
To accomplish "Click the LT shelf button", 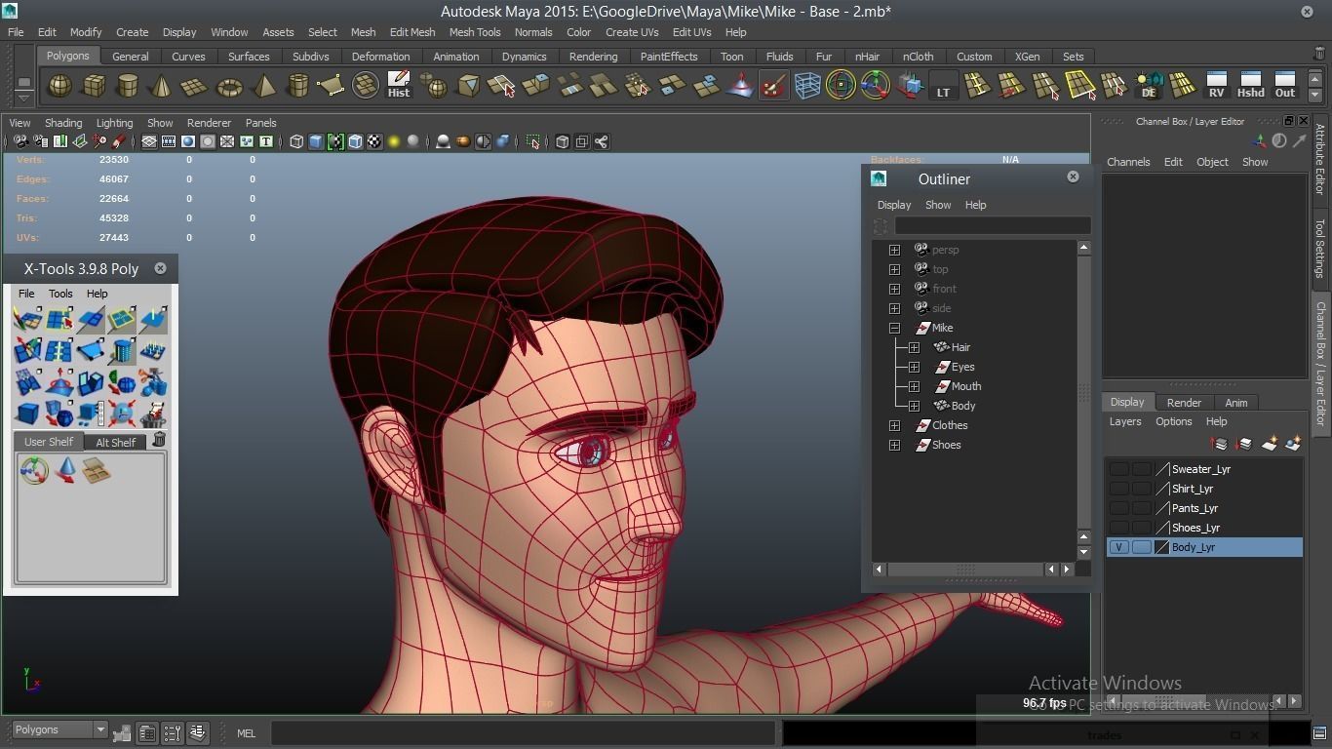I will 943,86.
